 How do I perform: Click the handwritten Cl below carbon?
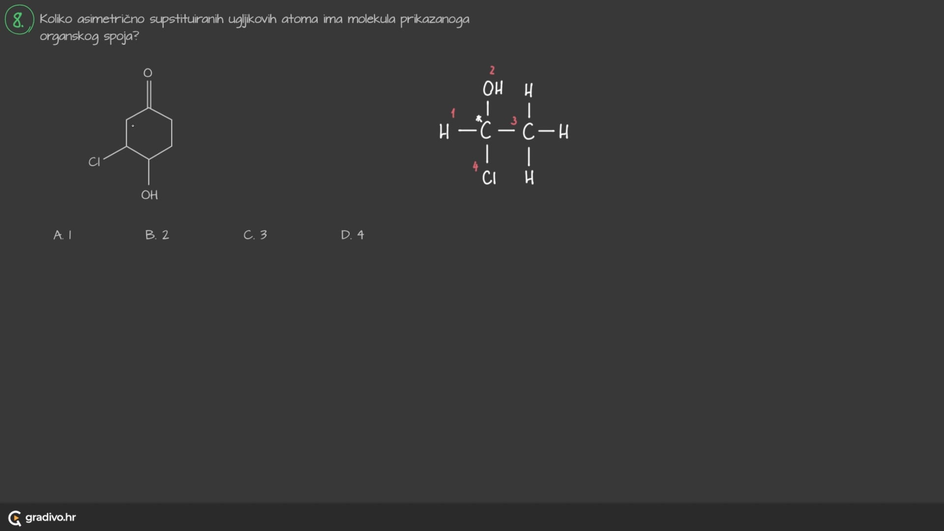489,178
